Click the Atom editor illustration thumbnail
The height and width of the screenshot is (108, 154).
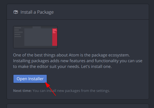35,37
